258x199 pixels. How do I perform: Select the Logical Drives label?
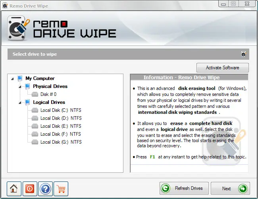click(49, 102)
